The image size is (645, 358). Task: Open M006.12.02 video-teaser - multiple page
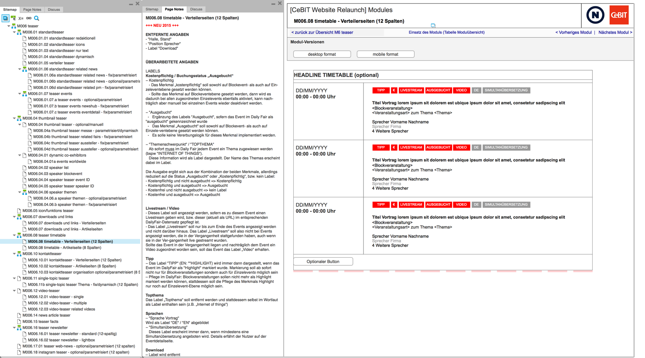(57, 303)
